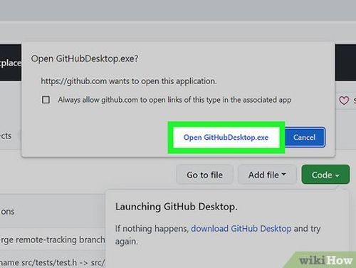The image size is (356, 268).
Task: Click the 'Always allow github.com' label text
Action: coord(174,100)
